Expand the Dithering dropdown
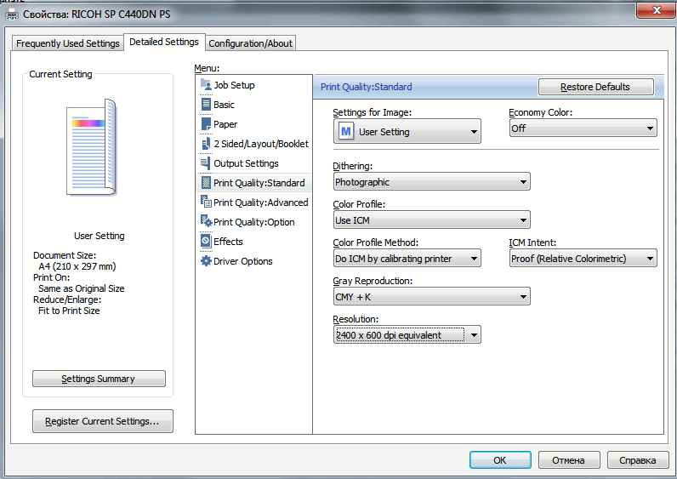Viewport: 677px width, 479px height. [432, 182]
